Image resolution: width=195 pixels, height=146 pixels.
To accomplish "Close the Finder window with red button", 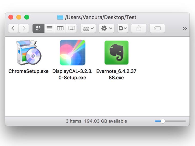I will click(x=11, y=17).
